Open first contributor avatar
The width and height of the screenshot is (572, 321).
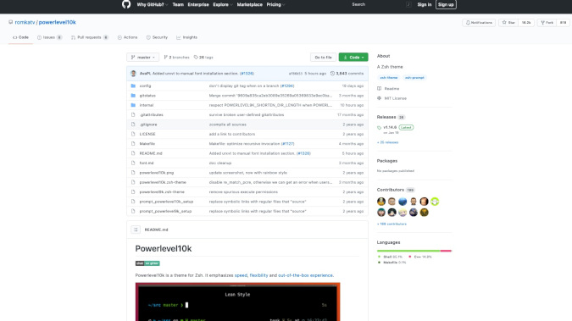tap(381, 202)
